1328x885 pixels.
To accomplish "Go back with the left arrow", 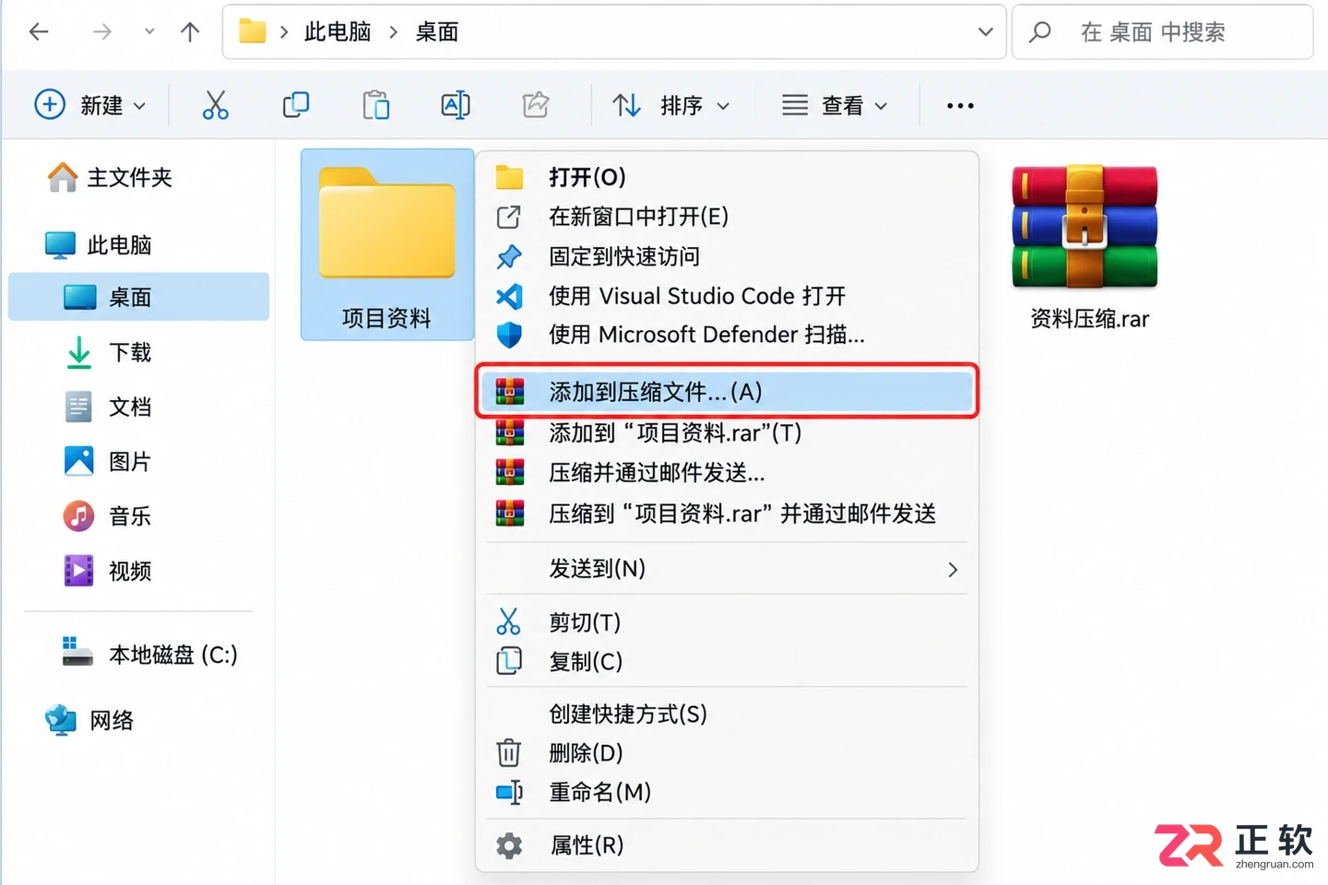I will coord(39,32).
